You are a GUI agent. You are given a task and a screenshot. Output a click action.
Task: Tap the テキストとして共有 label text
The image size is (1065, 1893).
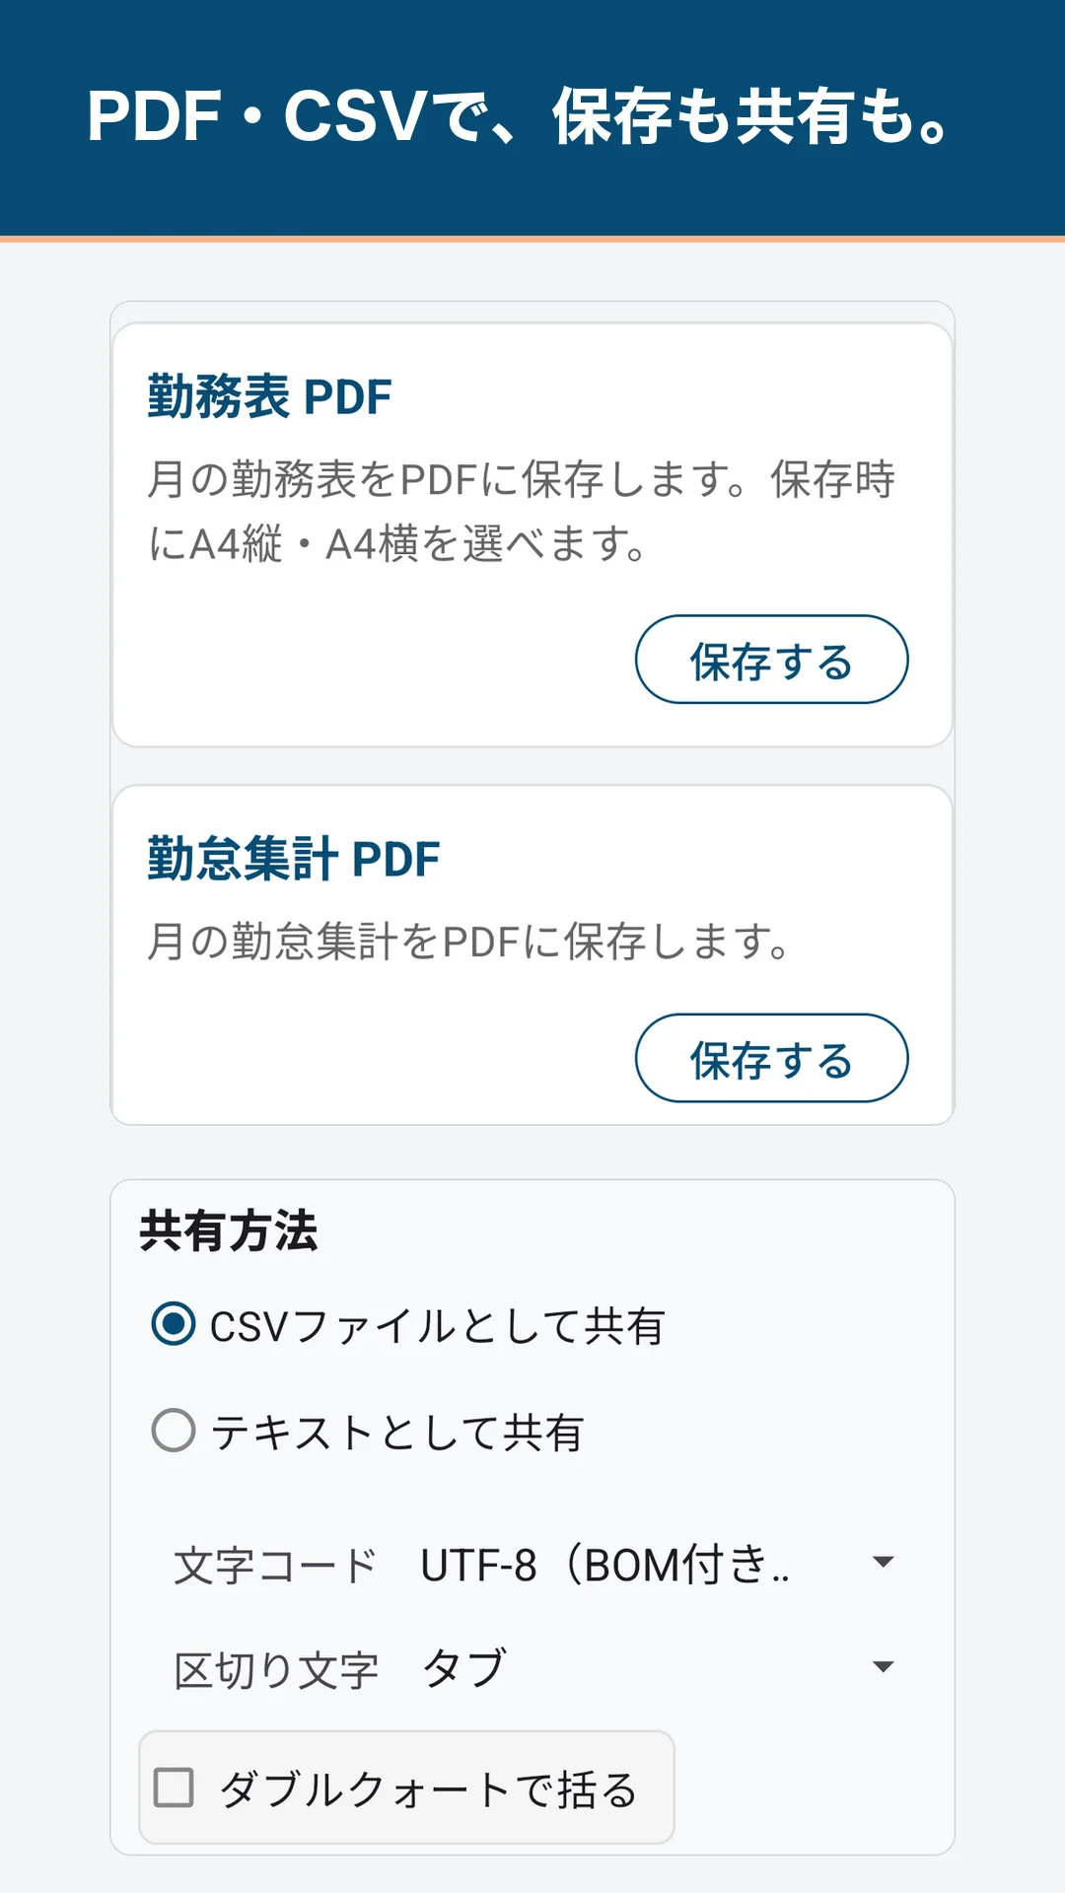tap(397, 1432)
